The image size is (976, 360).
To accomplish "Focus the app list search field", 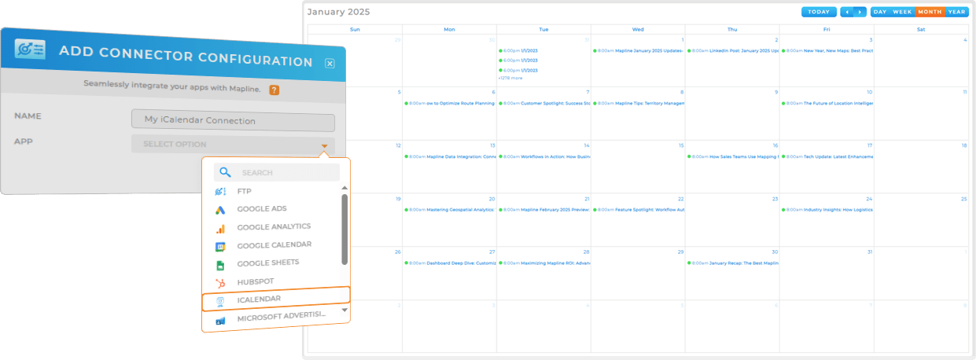I will click(277, 172).
